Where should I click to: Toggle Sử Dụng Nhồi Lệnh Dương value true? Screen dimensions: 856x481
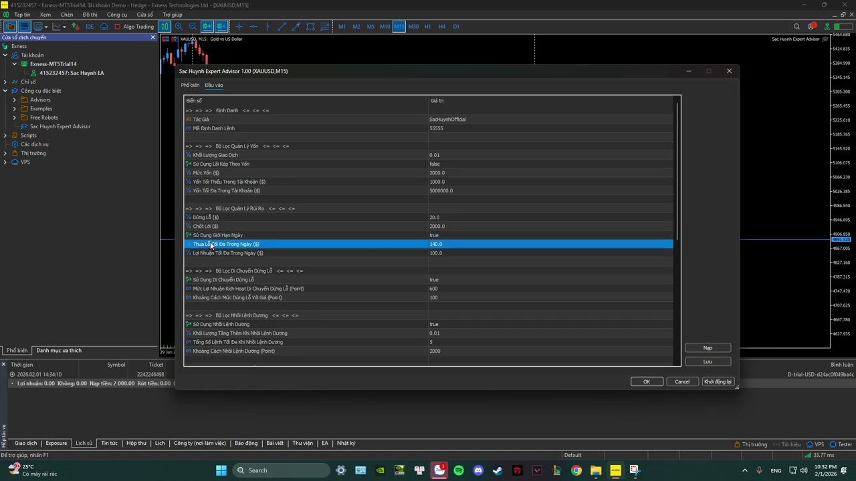(x=433, y=324)
